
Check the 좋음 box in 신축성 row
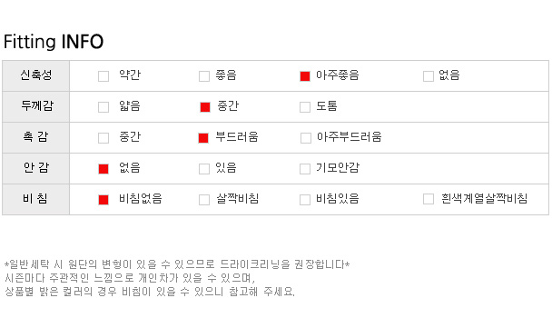coord(204,76)
